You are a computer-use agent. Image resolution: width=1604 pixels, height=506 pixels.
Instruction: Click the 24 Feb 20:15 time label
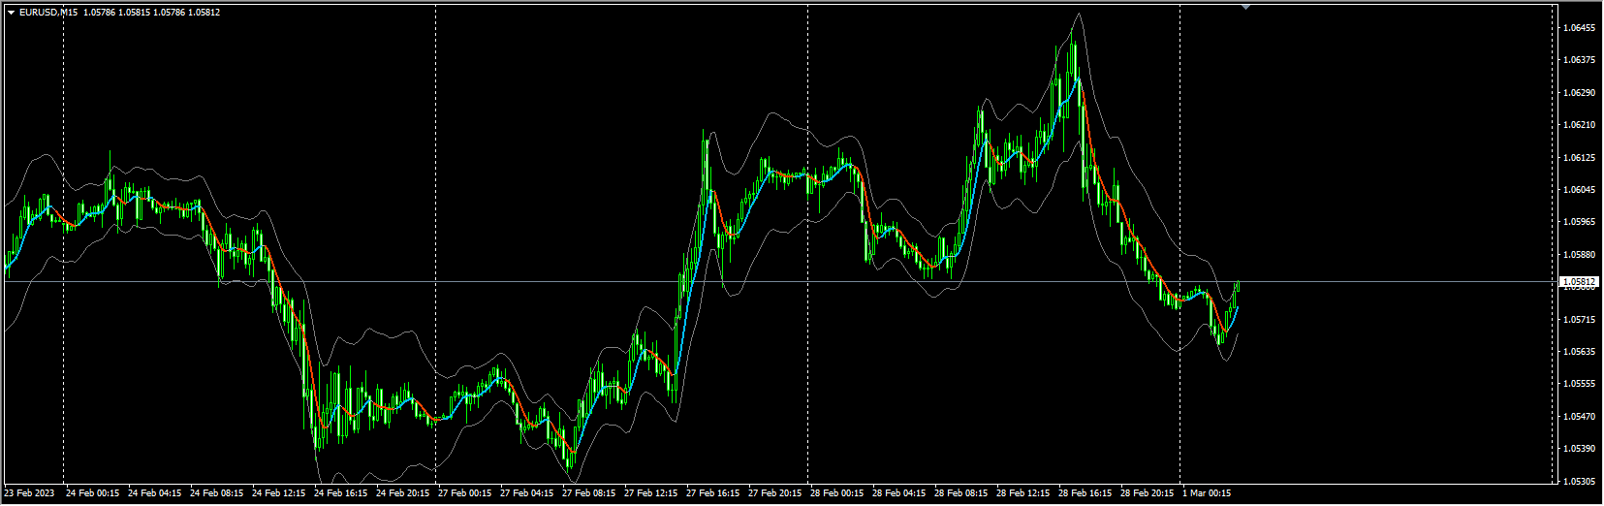tap(403, 493)
